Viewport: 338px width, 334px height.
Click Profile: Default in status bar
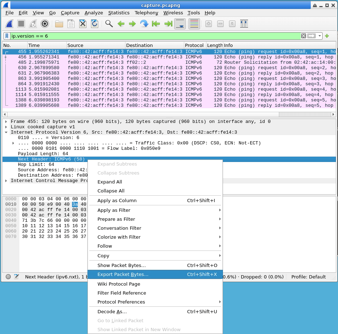point(309,277)
